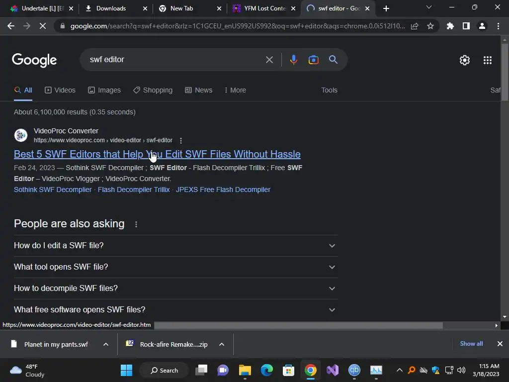This screenshot has width=509, height=382.
Task: Open the Chrome profile icon
Action: [482, 26]
